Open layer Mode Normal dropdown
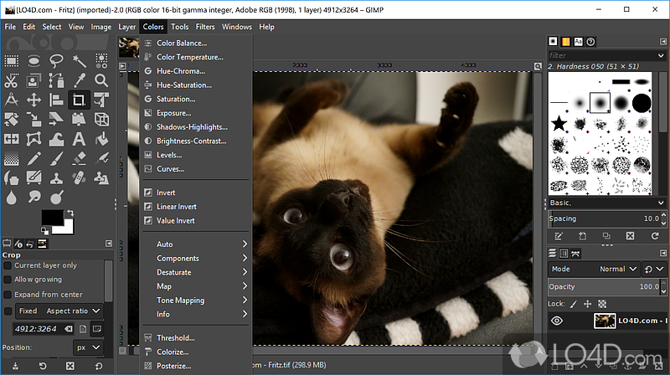The width and height of the screenshot is (670, 375). pyautogui.click(x=618, y=269)
